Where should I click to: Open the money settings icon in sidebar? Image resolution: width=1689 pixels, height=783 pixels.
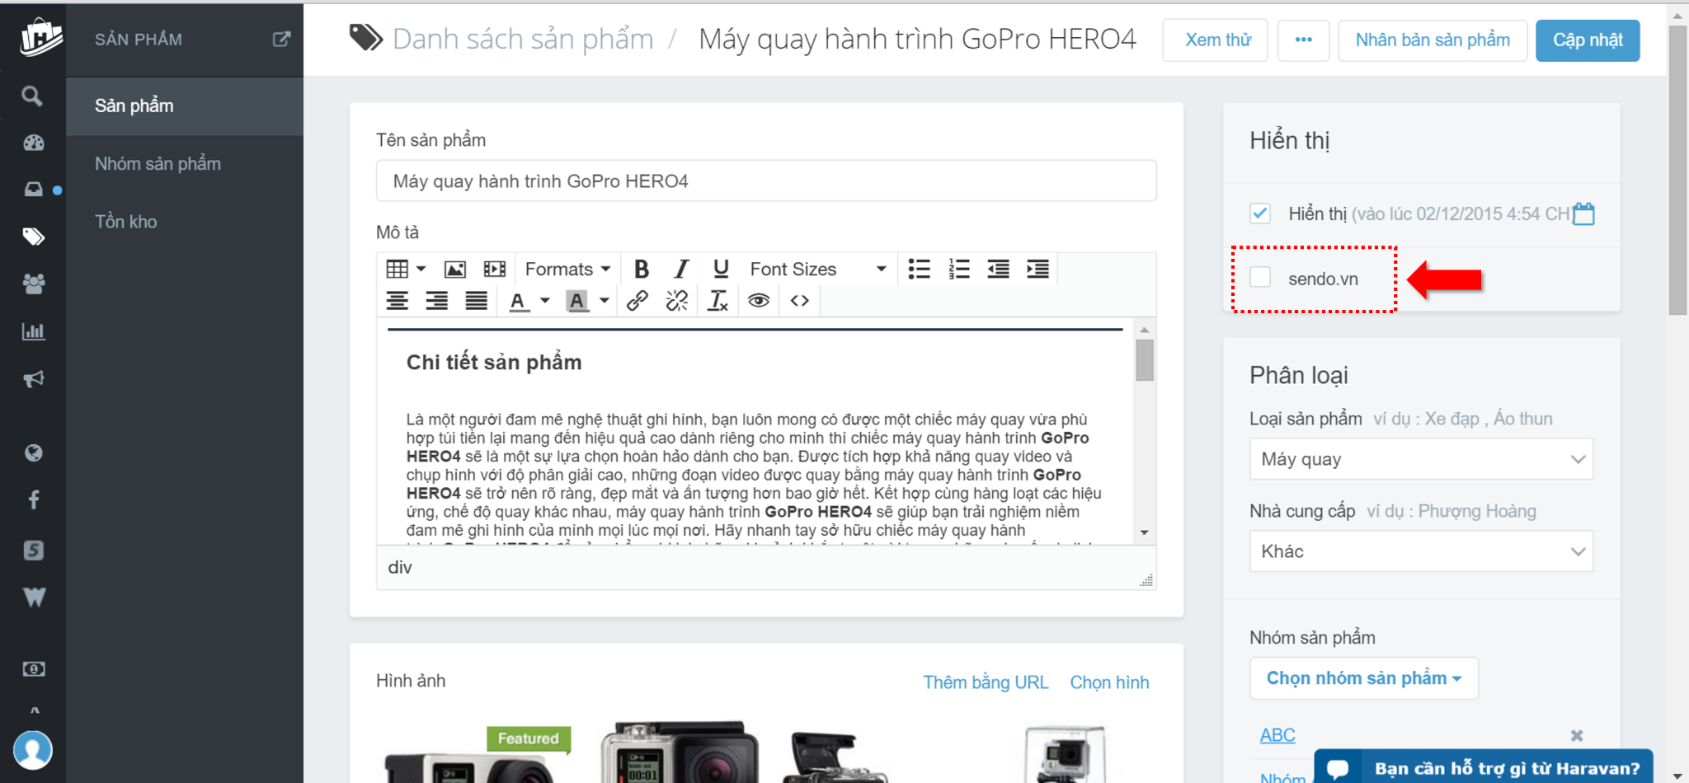pyautogui.click(x=34, y=668)
